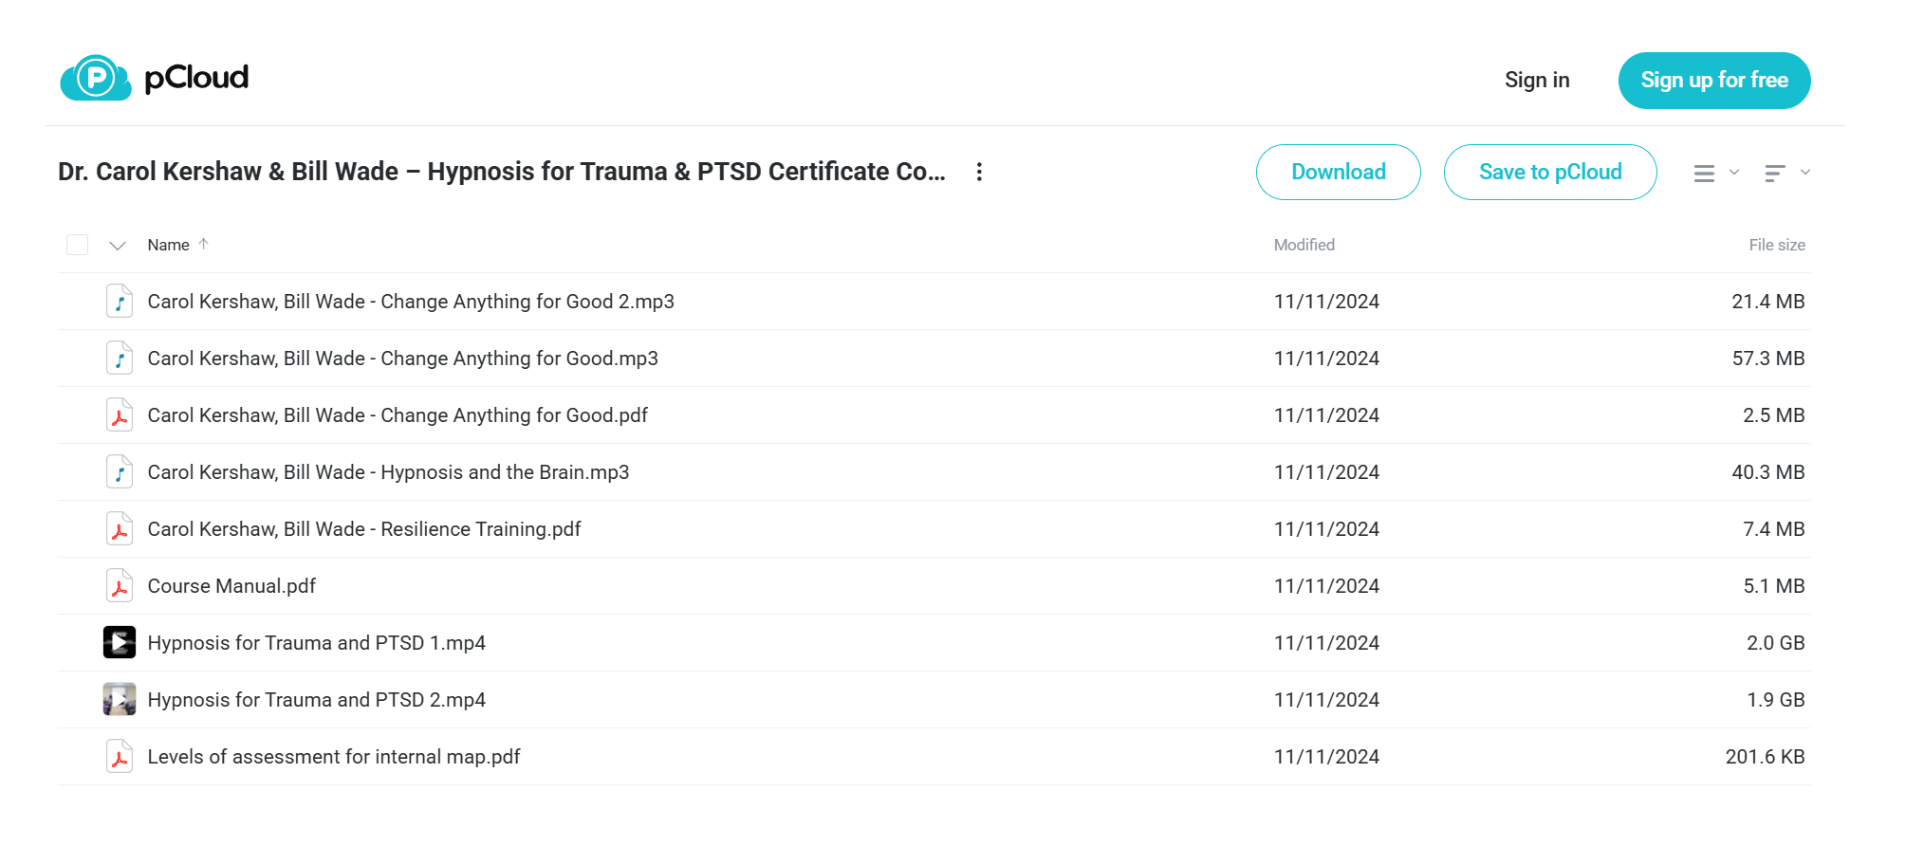Click the Sign in link
This screenshot has height=865, width=1924.
(x=1537, y=80)
